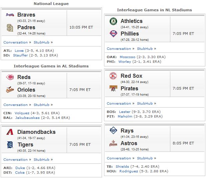206x178 pixels.
Task: Open pitcher Lowe's profile link
Action: click(19, 50)
